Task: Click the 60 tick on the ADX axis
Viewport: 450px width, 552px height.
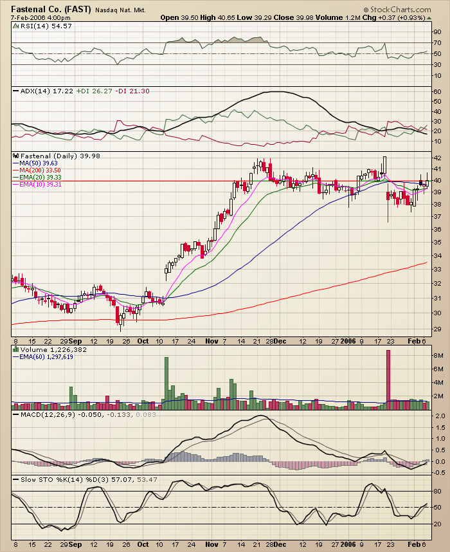Action: [437, 91]
